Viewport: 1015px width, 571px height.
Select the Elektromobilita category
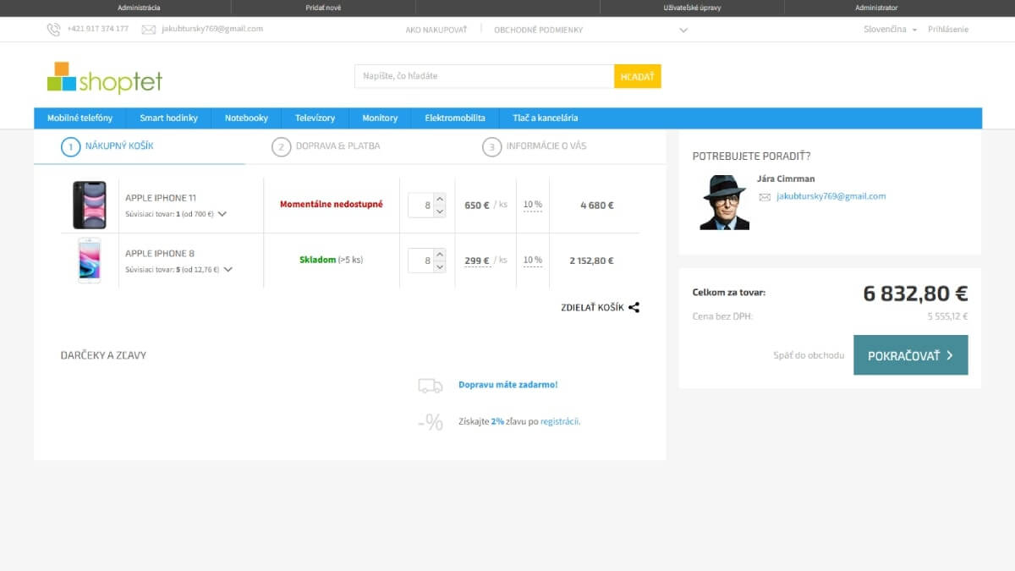point(455,118)
